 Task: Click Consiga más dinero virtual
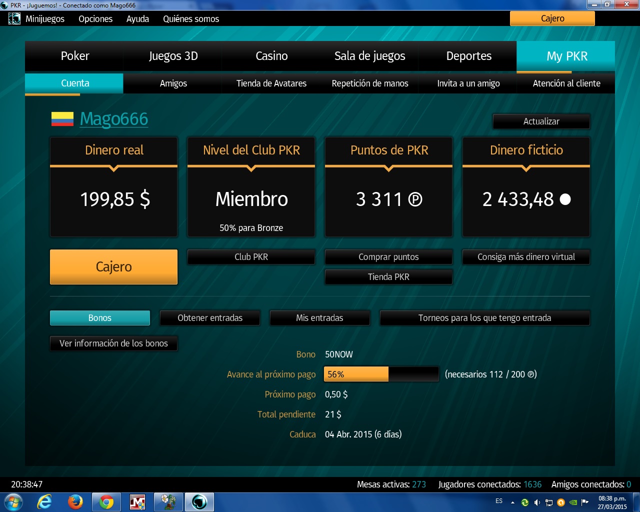click(x=526, y=257)
